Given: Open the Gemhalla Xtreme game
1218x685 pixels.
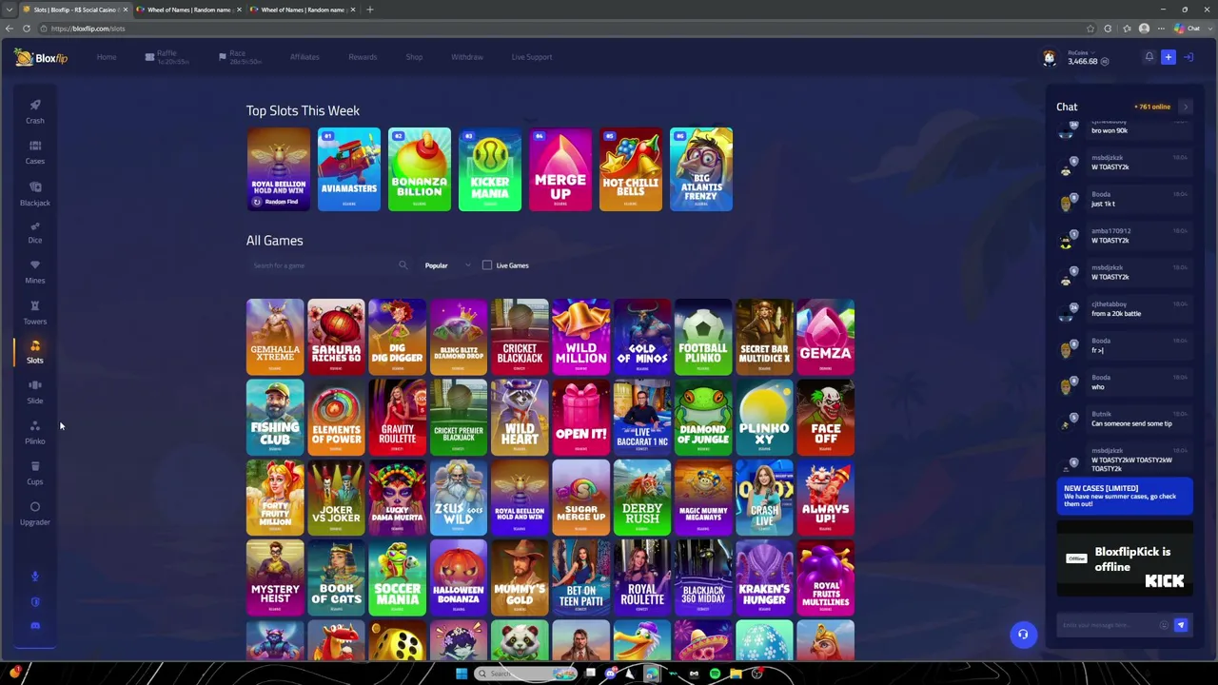Looking at the screenshot, I should (275, 337).
